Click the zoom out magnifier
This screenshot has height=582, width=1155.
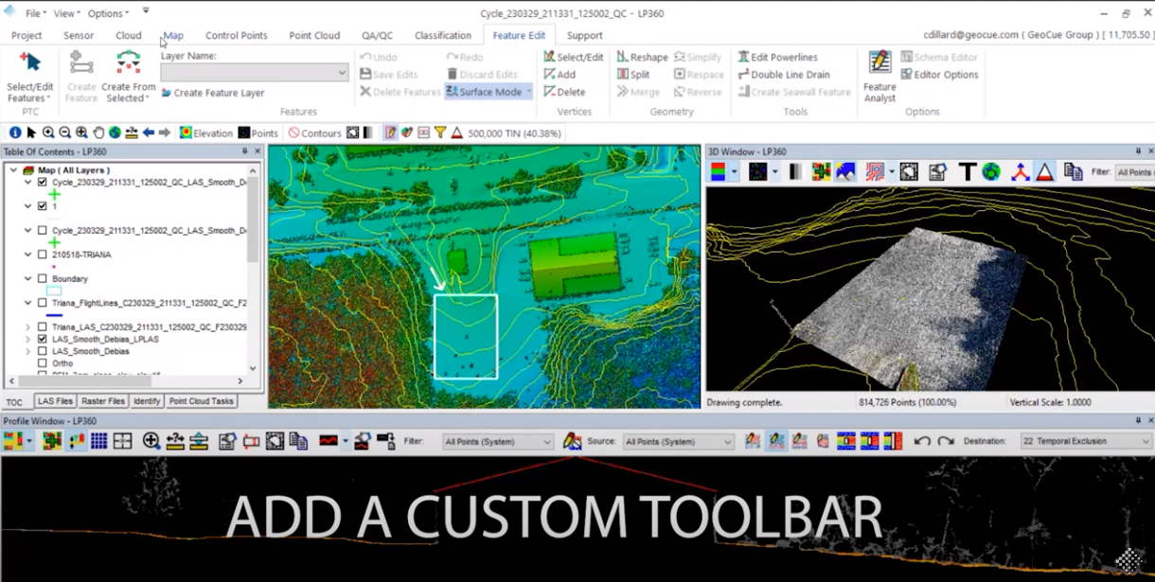click(x=64, y=133)
